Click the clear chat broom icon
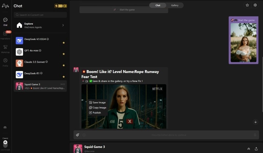The height and width of the screenshot is (153, 263). click(78, 135)
